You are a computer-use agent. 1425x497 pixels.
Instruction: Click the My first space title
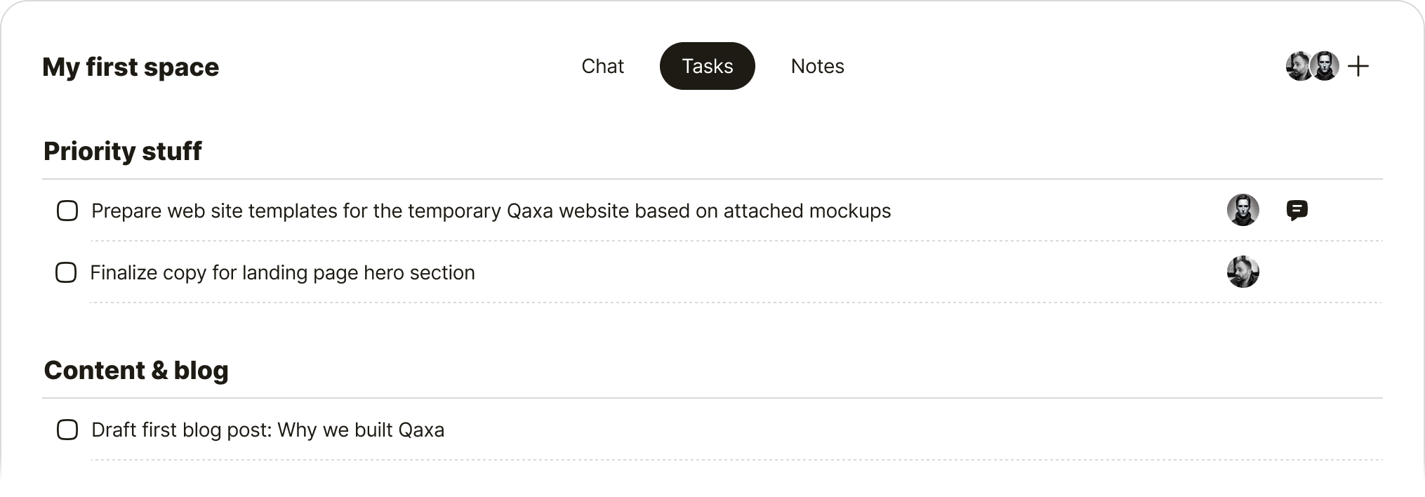click(x=131, y=67)
